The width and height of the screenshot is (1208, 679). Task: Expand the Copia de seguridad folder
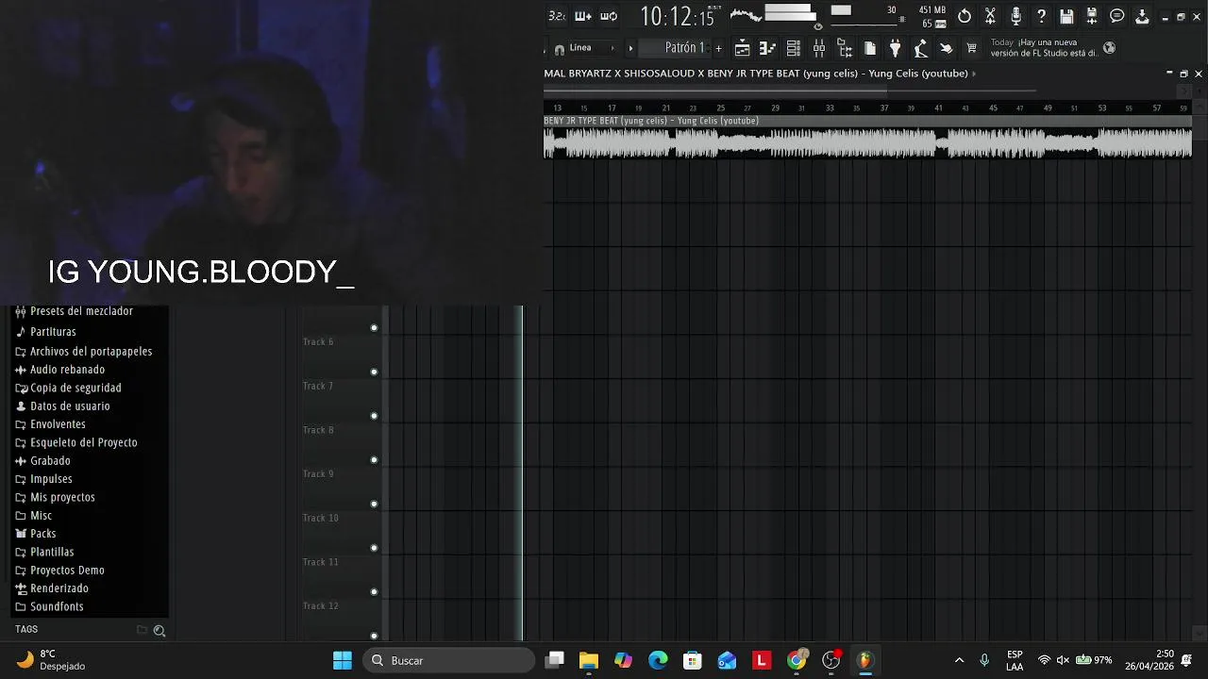pos(68,388)
